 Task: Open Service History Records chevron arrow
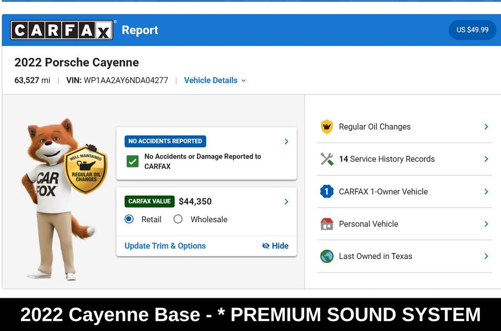[486, 159]
